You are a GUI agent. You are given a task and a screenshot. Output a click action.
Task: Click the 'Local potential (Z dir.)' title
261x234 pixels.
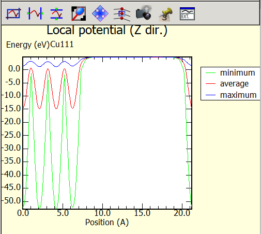click(x=107, y=31)
